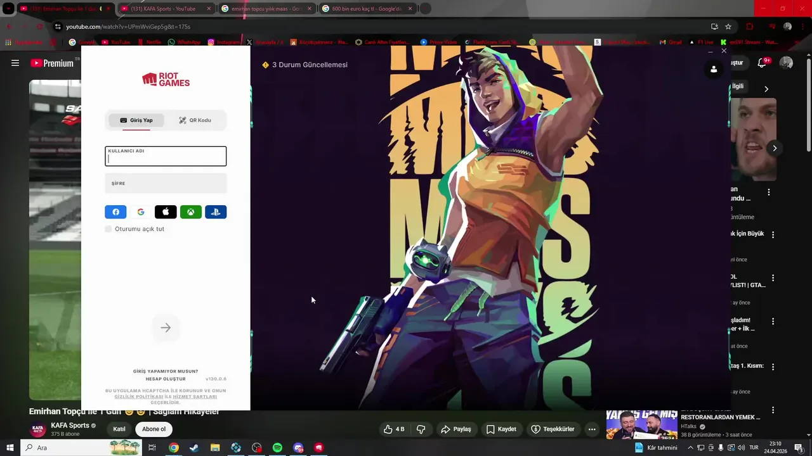812x456 pixels.
Task: Open the Netflix bookmark
Action: pos(149,42)
